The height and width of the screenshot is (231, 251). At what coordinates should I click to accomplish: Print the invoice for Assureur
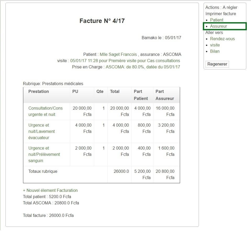pos(219,26)
